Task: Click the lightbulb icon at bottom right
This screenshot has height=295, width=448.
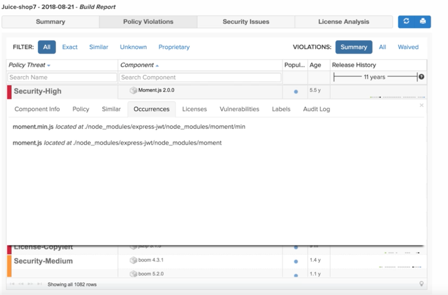Action: click(x=421, y=284)
